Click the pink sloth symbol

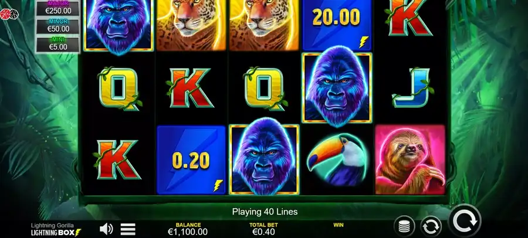(410, 159)
